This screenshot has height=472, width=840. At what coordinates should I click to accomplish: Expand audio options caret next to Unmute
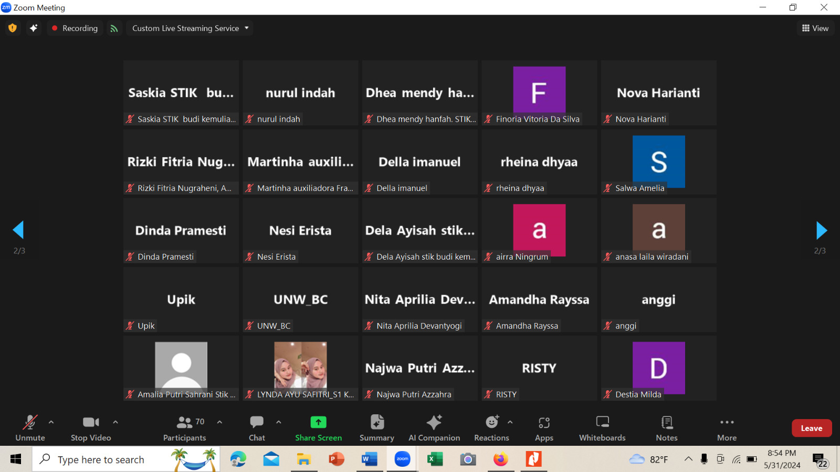click(x=51, y=422)
